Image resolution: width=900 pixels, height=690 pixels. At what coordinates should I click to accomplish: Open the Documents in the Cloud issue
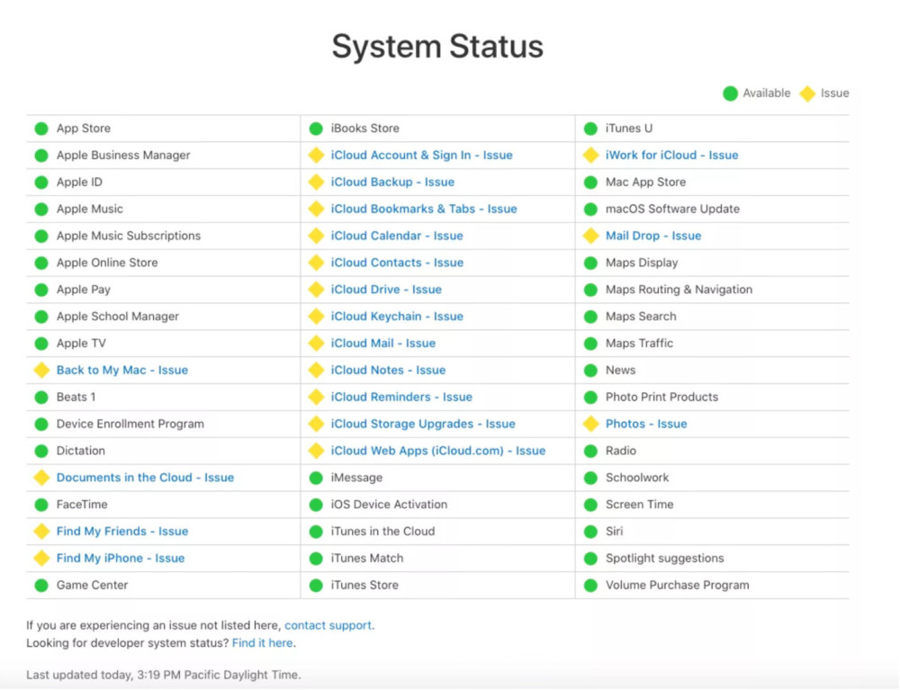(x=145, y=478)
